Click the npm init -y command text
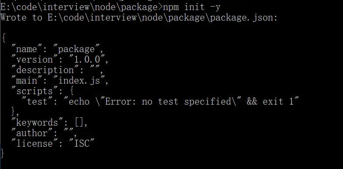The width and height of the screenshot is (343, 169). (x=192, y=7)
